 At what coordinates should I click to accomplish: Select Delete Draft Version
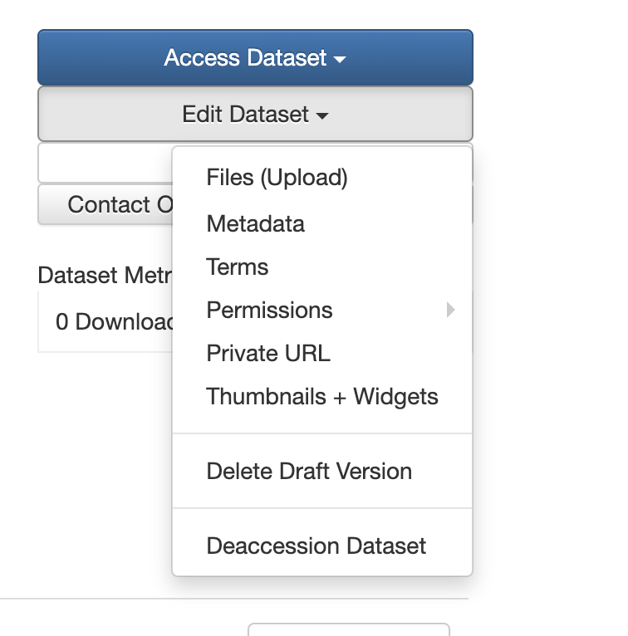(x=309, y=471)
